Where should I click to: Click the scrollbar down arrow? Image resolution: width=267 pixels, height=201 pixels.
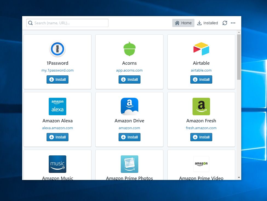[x=239, y=178]
